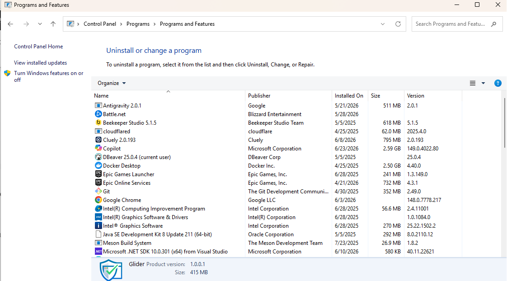Click the cloudflared program icon

(99, 131)
